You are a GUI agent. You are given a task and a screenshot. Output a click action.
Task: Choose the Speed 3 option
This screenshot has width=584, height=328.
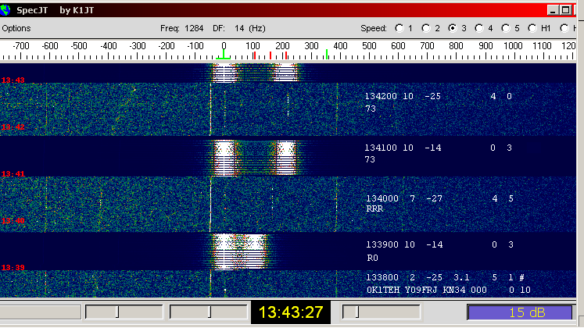[451, 28]
